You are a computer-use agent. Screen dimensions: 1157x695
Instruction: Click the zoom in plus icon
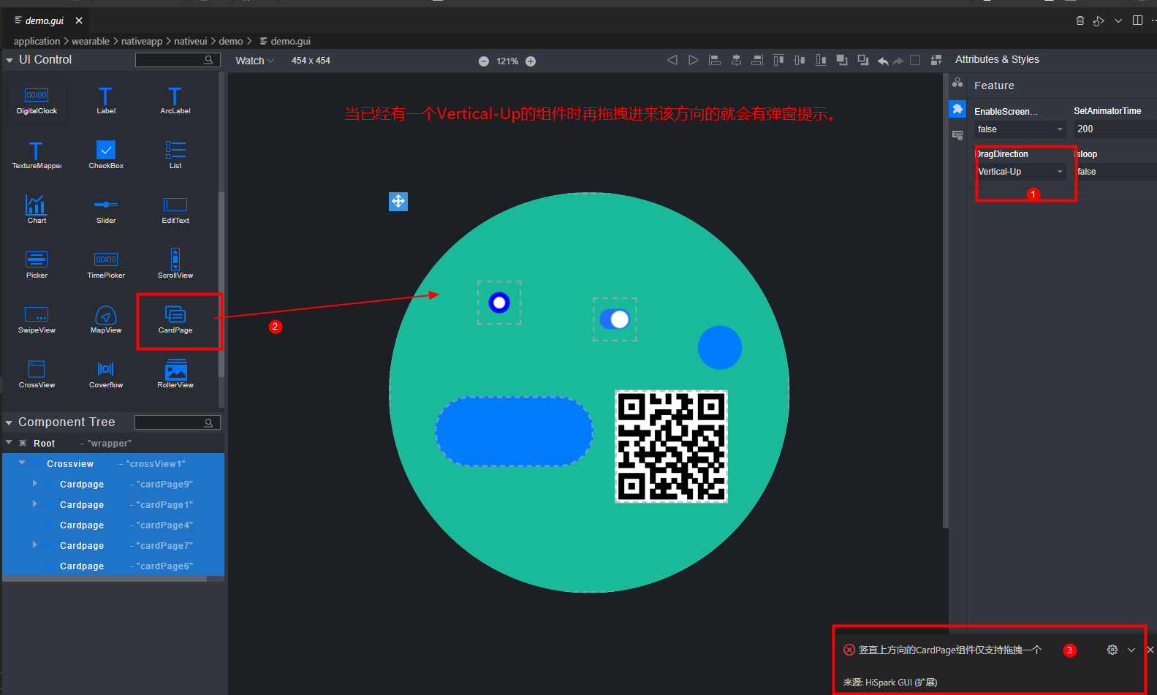531,61
